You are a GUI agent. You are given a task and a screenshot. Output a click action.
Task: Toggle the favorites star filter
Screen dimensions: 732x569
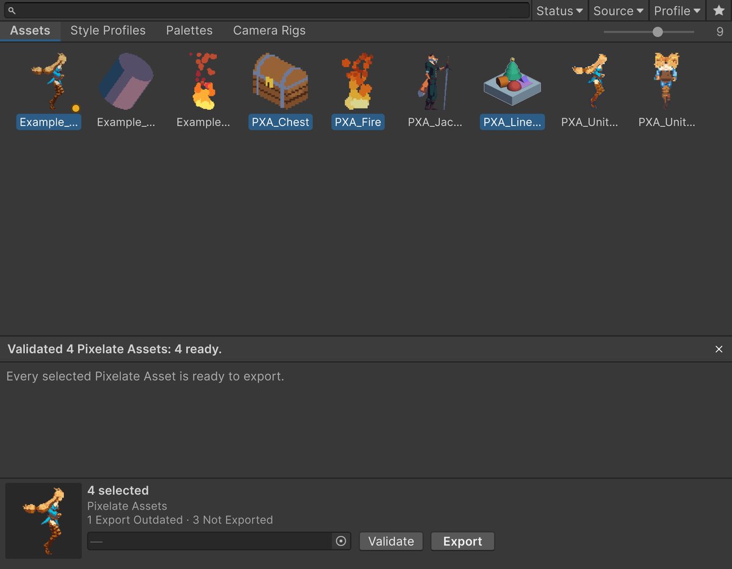click(719, 10)
